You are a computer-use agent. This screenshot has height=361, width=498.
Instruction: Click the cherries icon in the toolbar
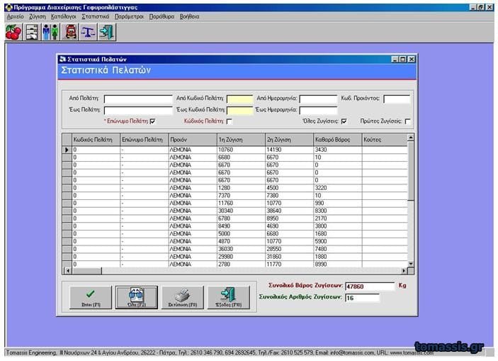(x=13, y=32)
